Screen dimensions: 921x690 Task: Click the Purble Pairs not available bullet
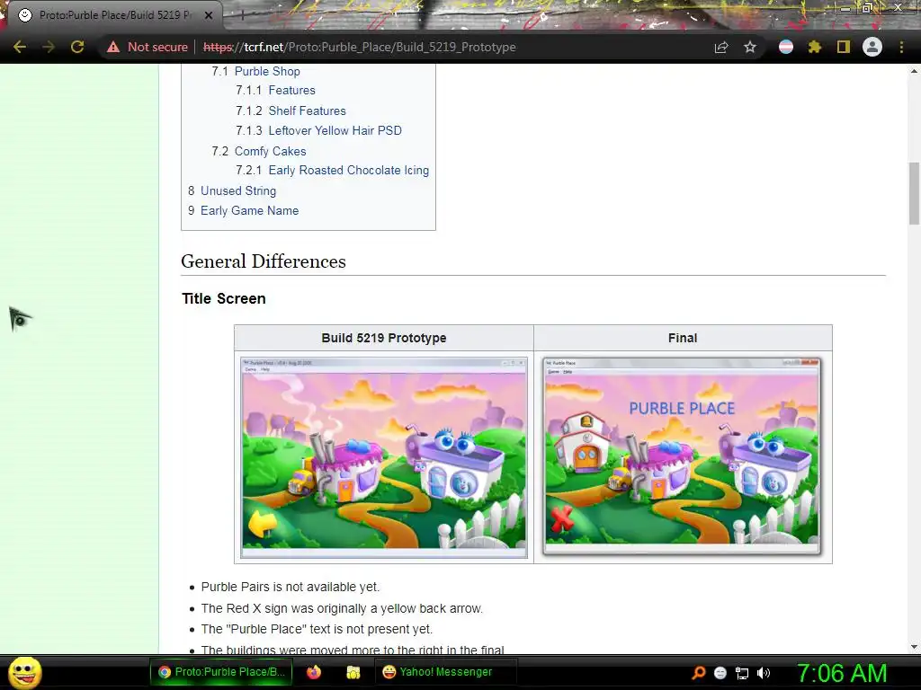[291, 587]
